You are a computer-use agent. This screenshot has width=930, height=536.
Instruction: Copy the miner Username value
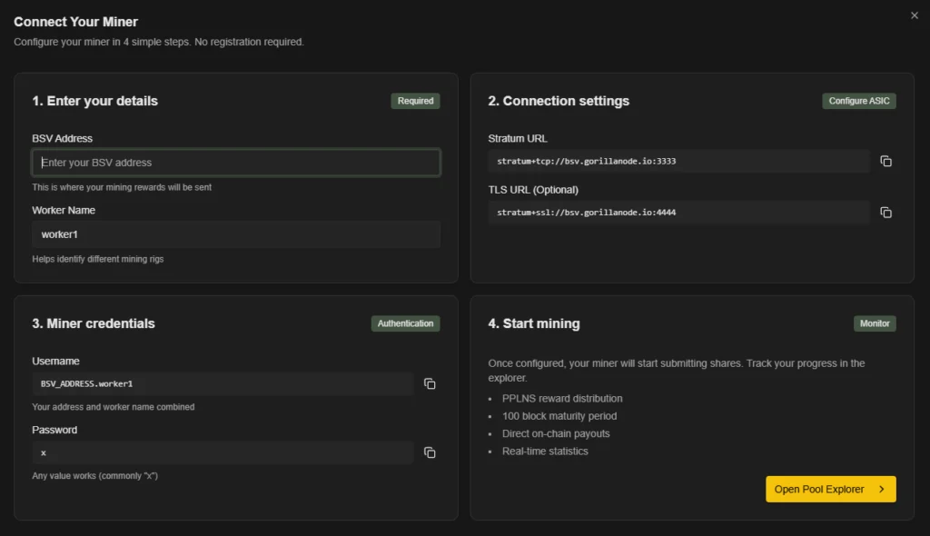point(430,383)
